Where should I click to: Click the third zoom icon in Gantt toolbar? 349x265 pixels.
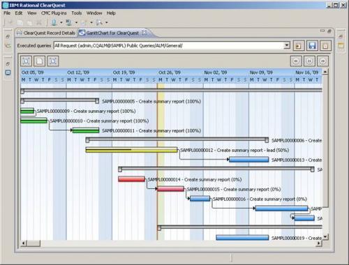click(x=53, y=61)
